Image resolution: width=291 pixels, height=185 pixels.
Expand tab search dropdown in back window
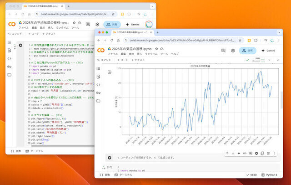(152, 6)
